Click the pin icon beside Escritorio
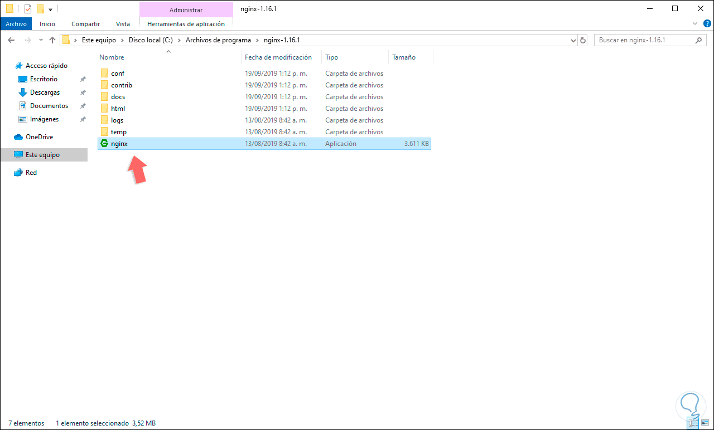Screen dimensions: 714x430 click(x=83, y=79)
